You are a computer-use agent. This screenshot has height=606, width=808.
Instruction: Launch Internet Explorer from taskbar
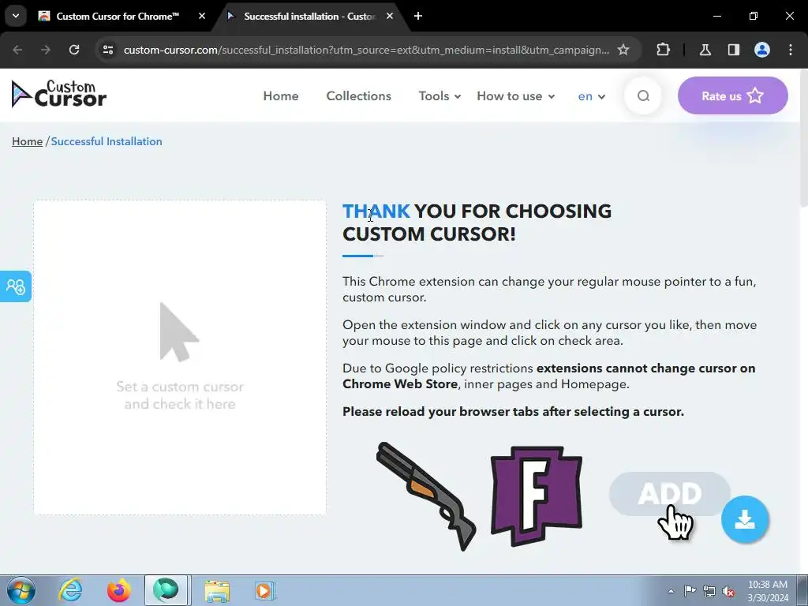pos(70,590)
